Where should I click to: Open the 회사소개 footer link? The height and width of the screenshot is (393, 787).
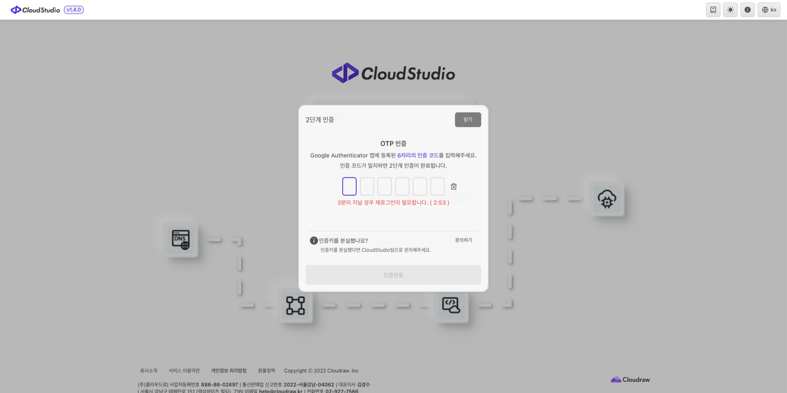(x=149, y=371)
